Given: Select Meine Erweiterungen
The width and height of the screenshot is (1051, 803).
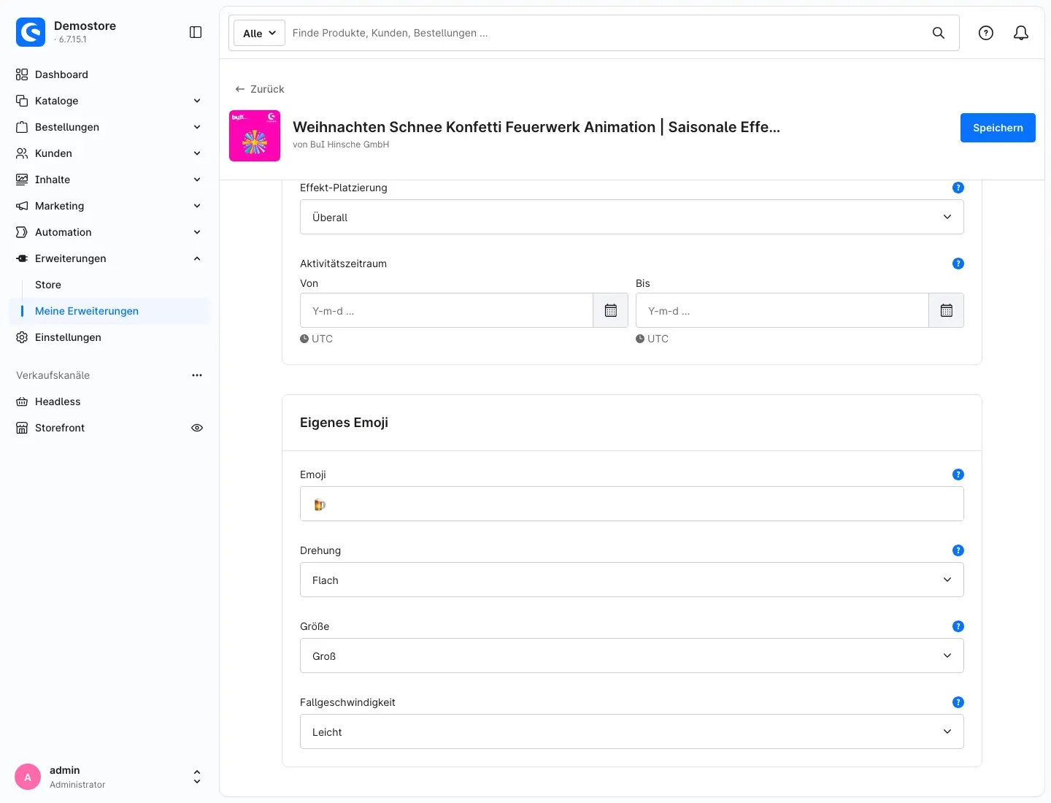Looking at the screenshot, I should (x=109, y=311).
